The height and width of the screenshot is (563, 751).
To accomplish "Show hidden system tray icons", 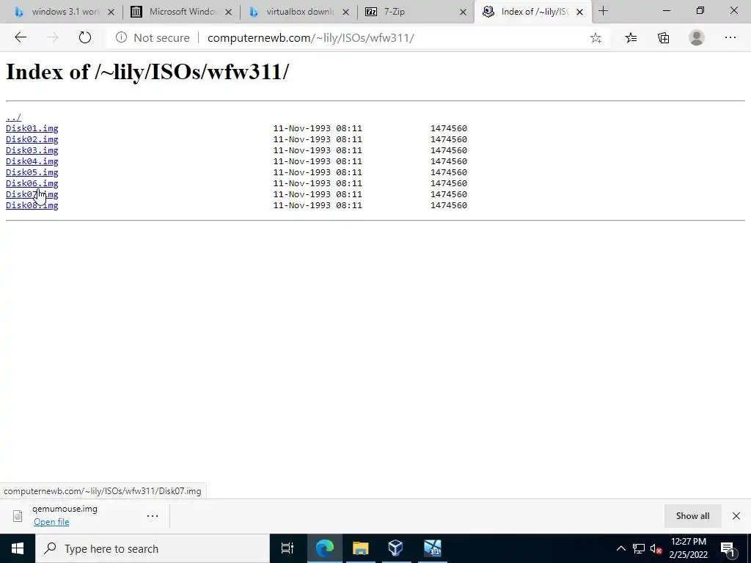I will click(x=620, y=548).
